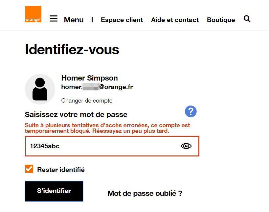Open Aide et contact
Viewport: 269px width, 212px height.
coord(175,20)
